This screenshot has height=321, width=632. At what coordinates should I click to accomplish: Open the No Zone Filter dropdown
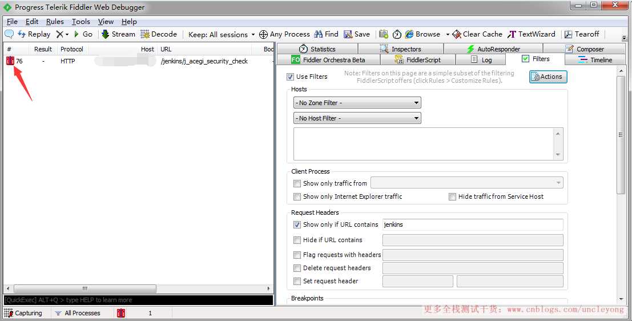(357, 103)
